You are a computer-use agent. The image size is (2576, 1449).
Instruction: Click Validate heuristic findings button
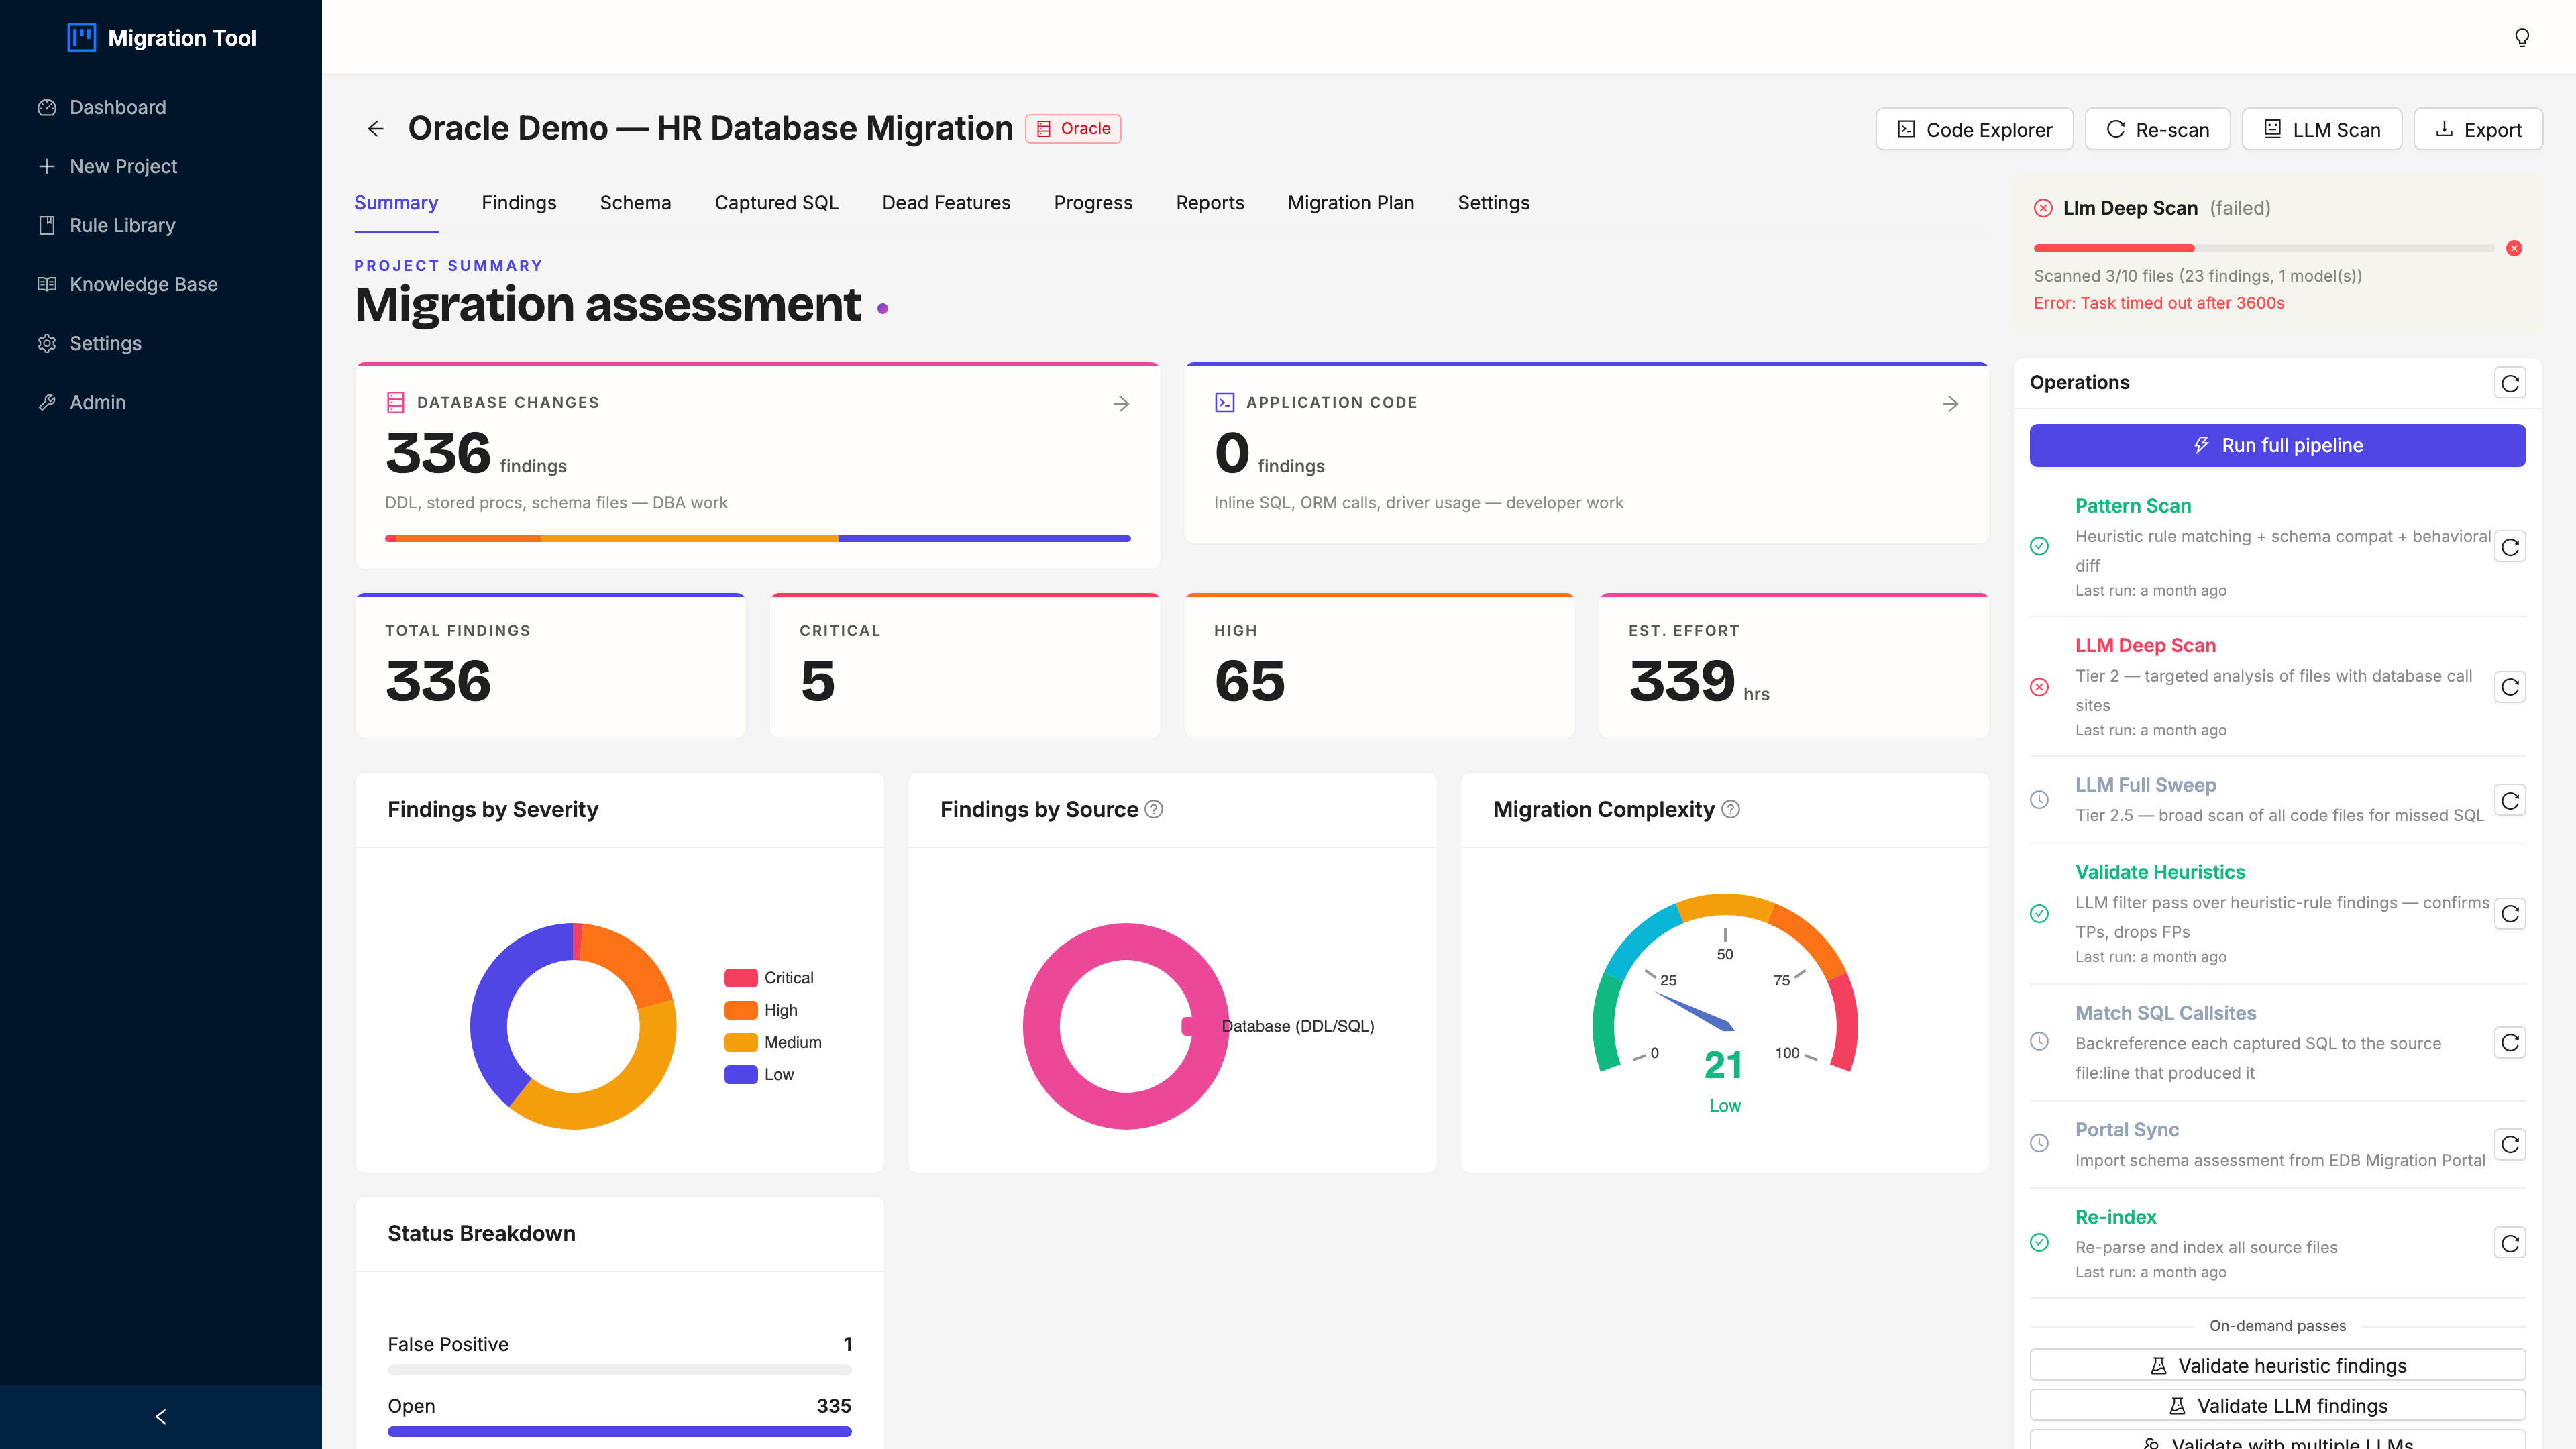(2277, 1365)
